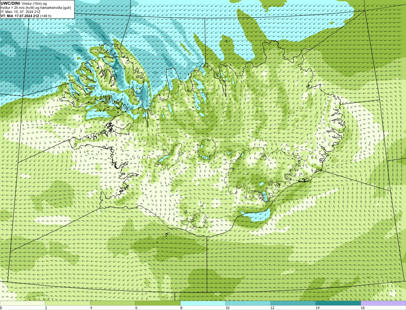Click the 8–10 m/s light cyan legend segment
This screenshot has width=406, height=310.
(x=203, y=303)
